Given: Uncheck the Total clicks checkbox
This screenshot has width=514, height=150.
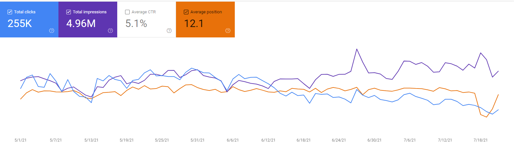Looking at the screenshot, I should click(x=10, y=12).
